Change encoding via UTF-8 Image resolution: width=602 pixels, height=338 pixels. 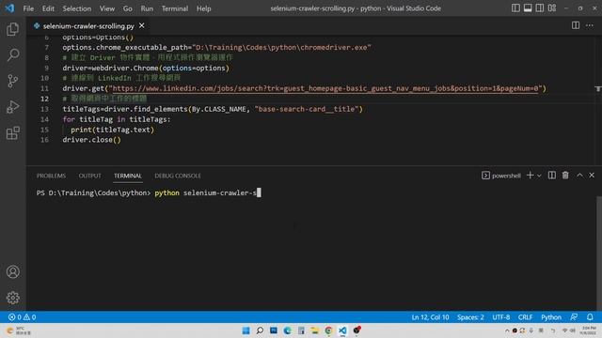coord(501,317)
